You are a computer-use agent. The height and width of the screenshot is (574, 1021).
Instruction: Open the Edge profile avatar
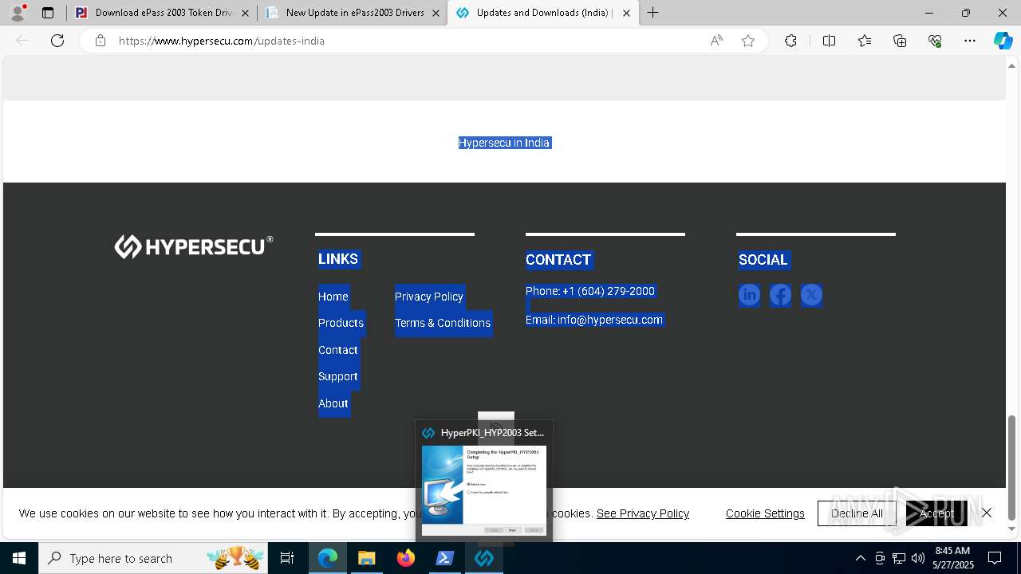click(x=18, y=13)
